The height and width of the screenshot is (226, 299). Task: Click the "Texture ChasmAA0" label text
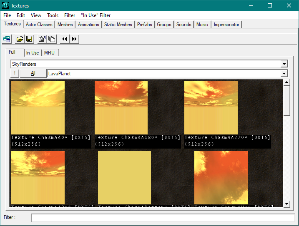click(x=39, y=137)
